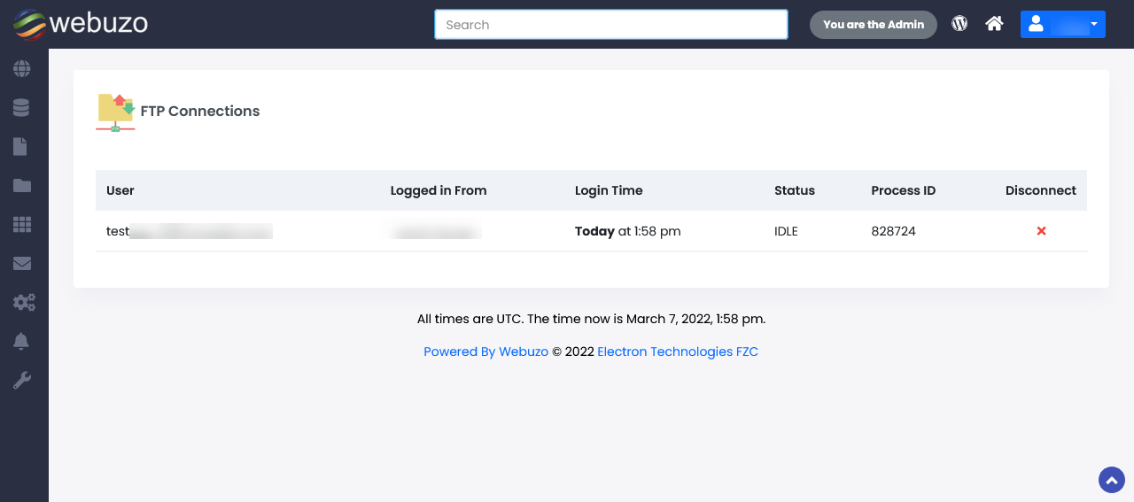Image resolution: width=1134 pixels, height=502 pixels.
Task: Focus the Search input field
Action: click(610, 25)
